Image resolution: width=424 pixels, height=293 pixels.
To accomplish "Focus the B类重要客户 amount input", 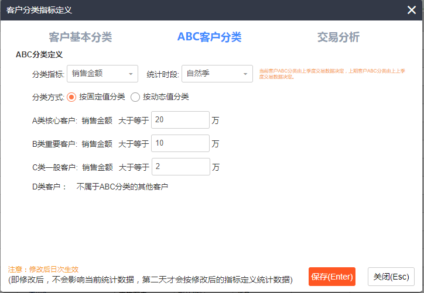I will [x=180, y=143].
